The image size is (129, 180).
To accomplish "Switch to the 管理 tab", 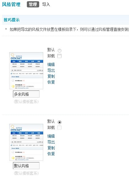I will point(33,5).
